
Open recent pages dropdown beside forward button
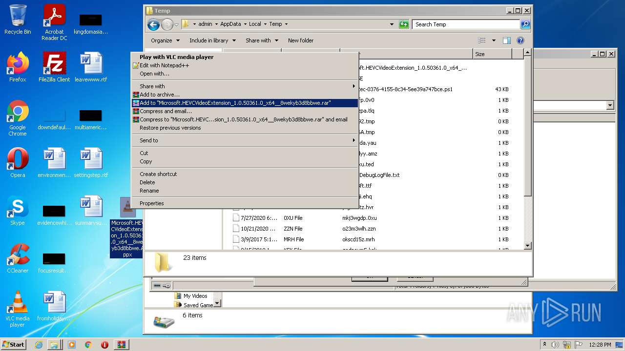pos(177,24)
